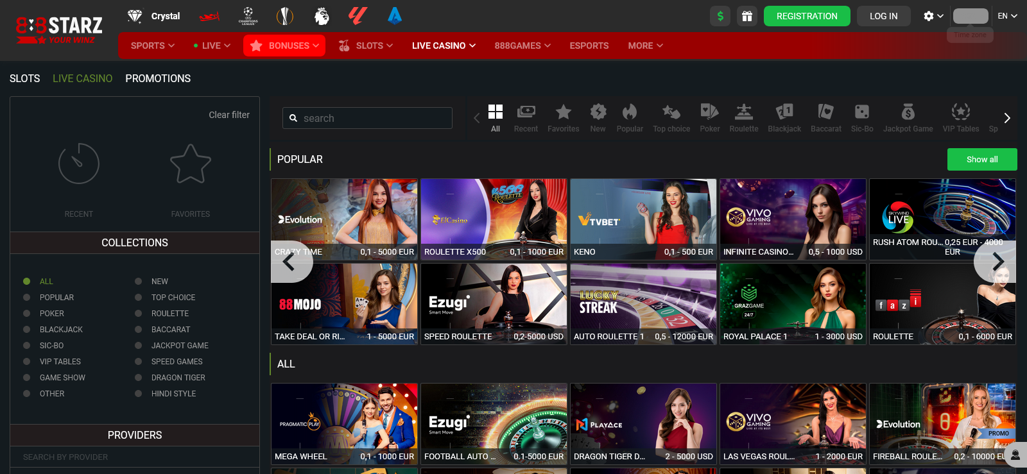
Task: Expand the SLOTS dropdown menu
Action: click(x=365, y=46)
